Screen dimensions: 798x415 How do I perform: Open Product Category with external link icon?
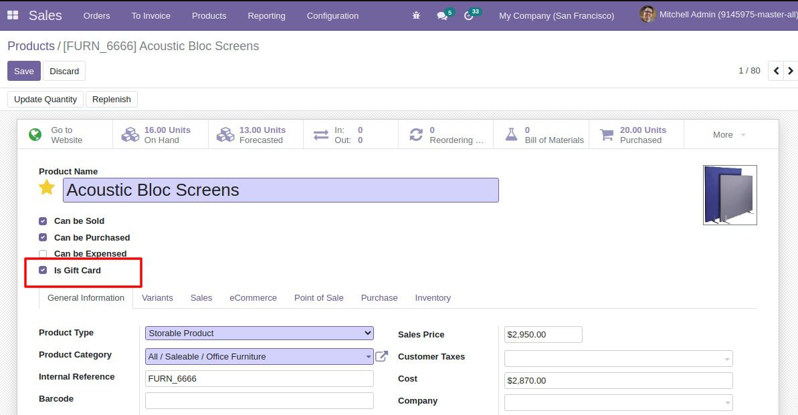coord(381,356)
